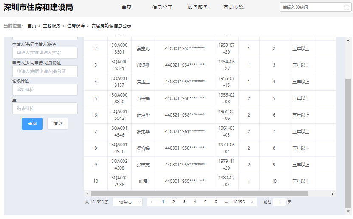Focus the applicant name input field
353x219 pixels.
(x=45, y=53)
